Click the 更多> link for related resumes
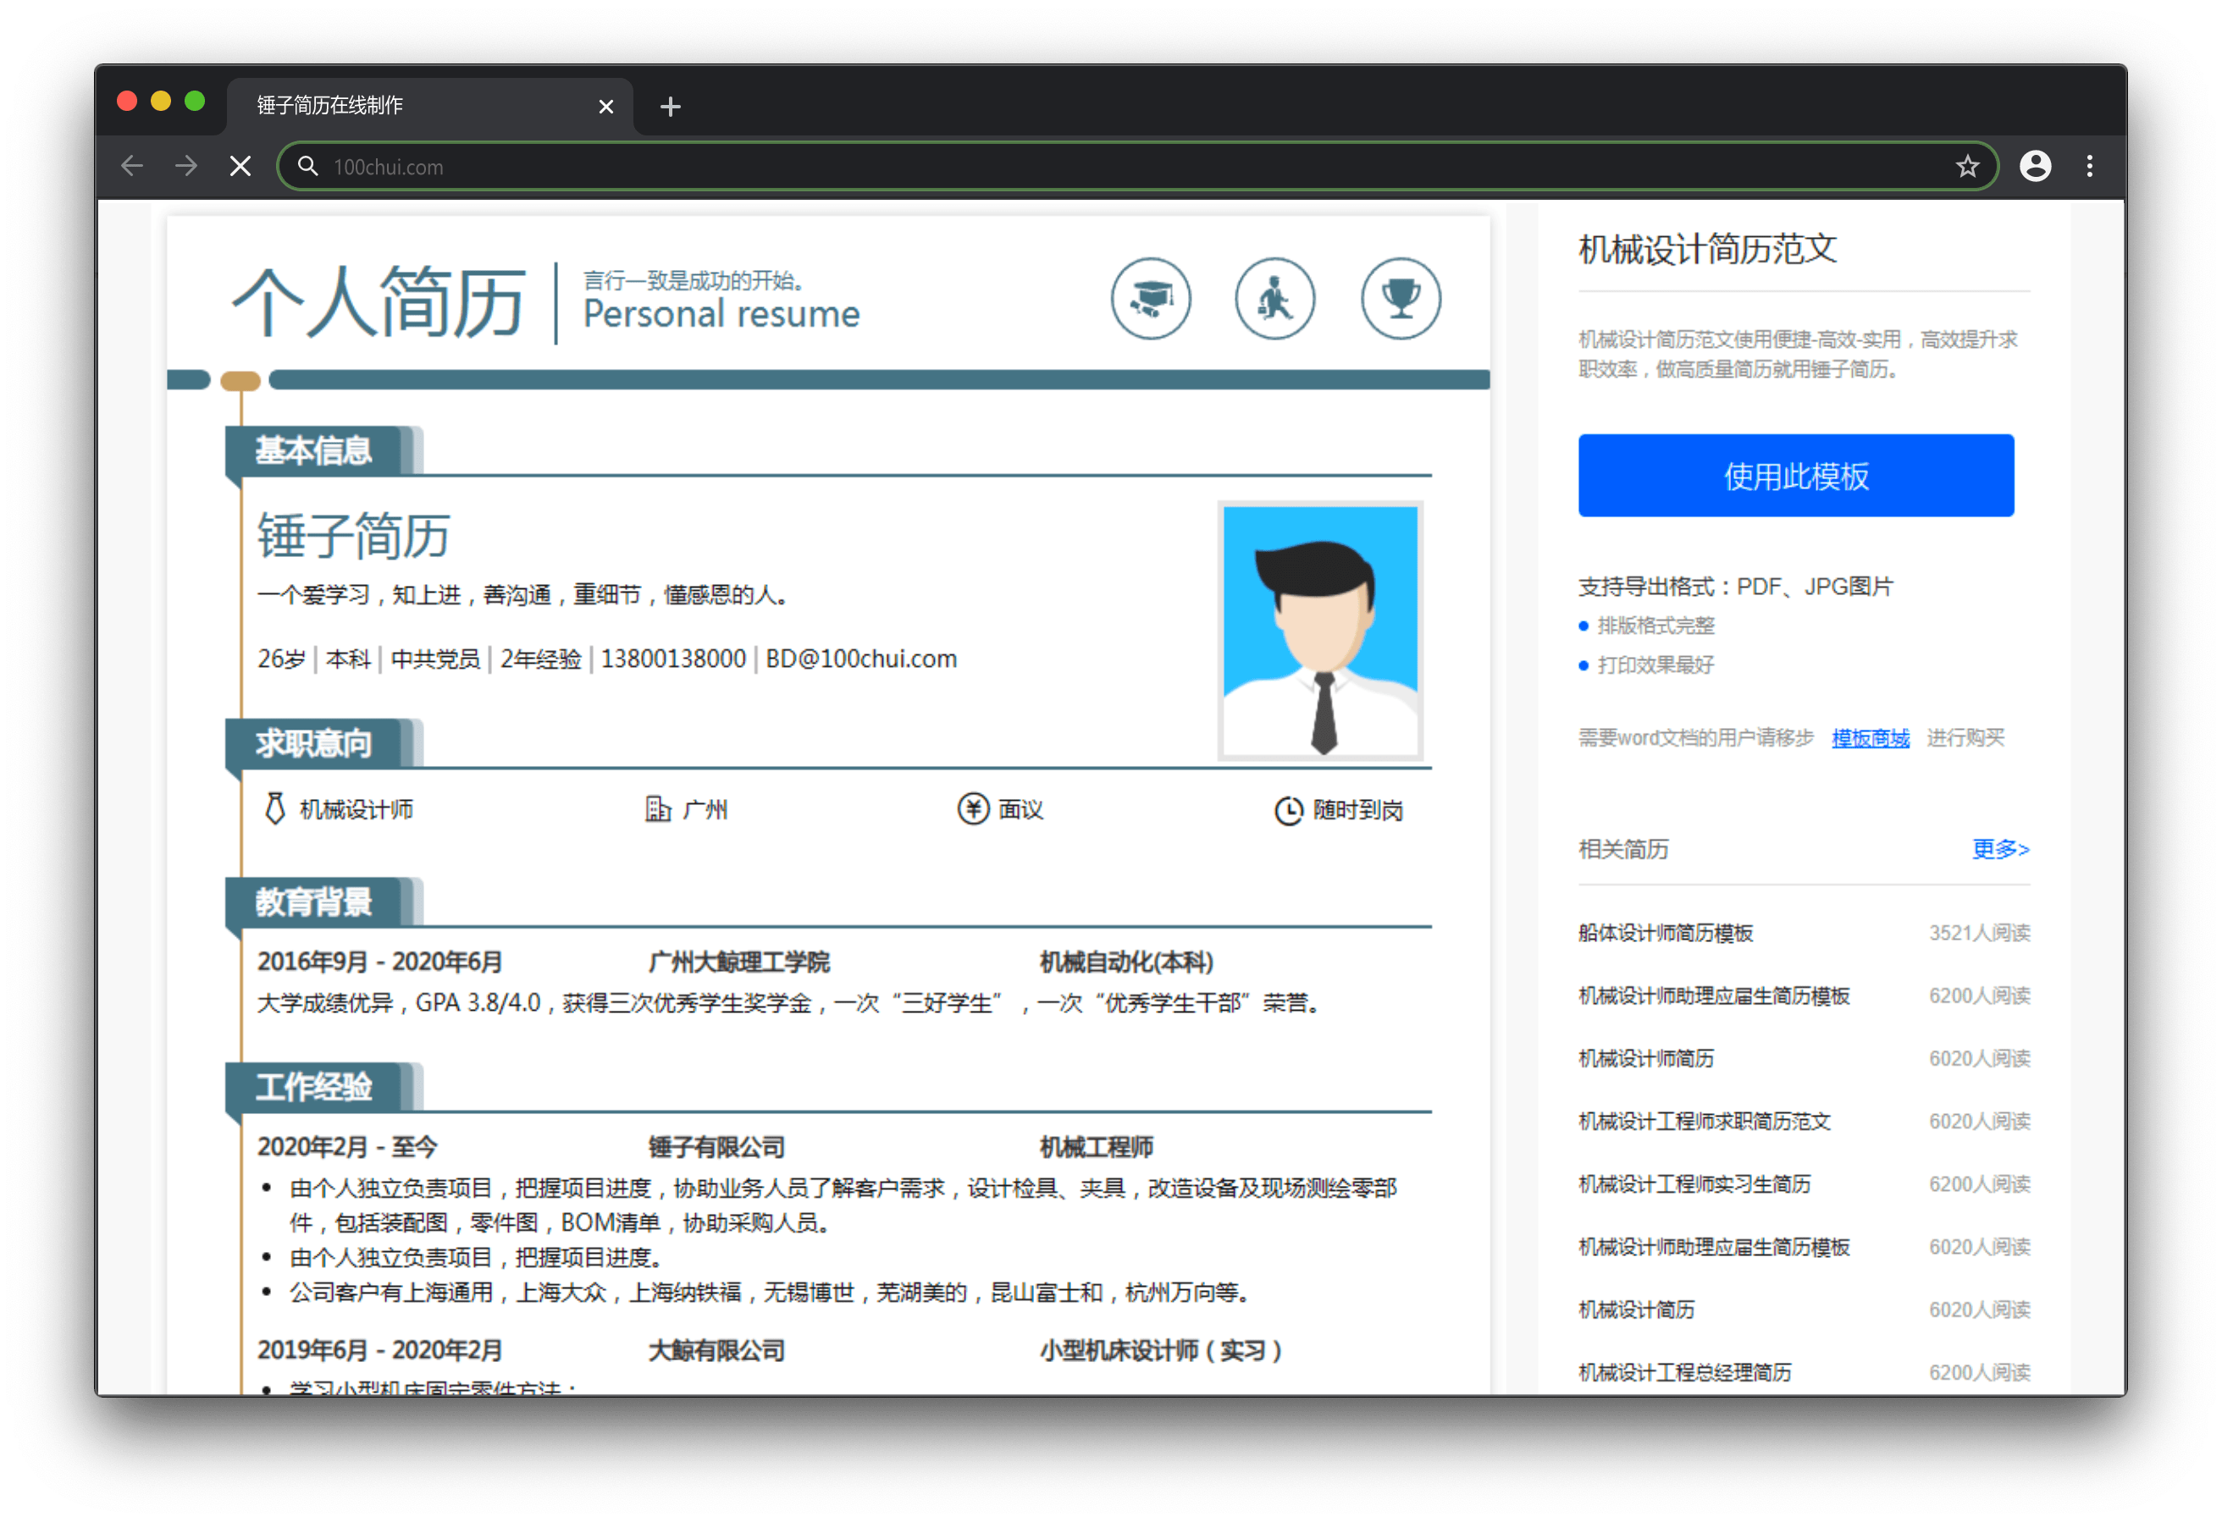2222x1522 pixels. (2000, 848)
